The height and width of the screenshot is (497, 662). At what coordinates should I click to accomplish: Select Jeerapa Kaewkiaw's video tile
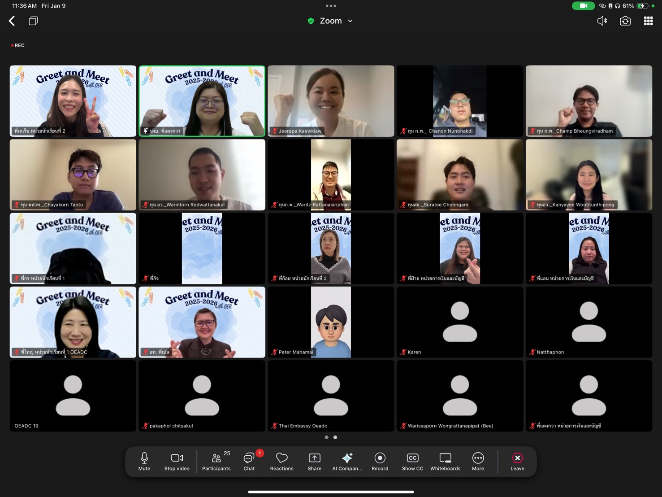tap(331, 101)
